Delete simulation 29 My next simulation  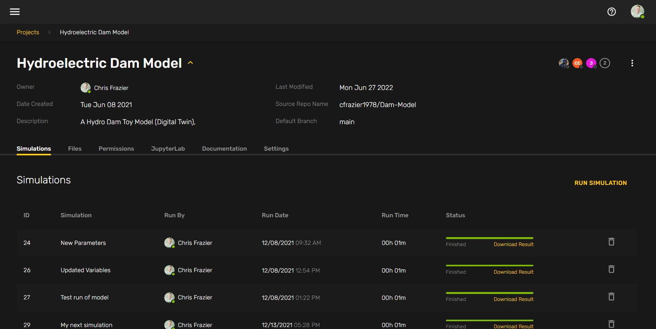[611, 324]
